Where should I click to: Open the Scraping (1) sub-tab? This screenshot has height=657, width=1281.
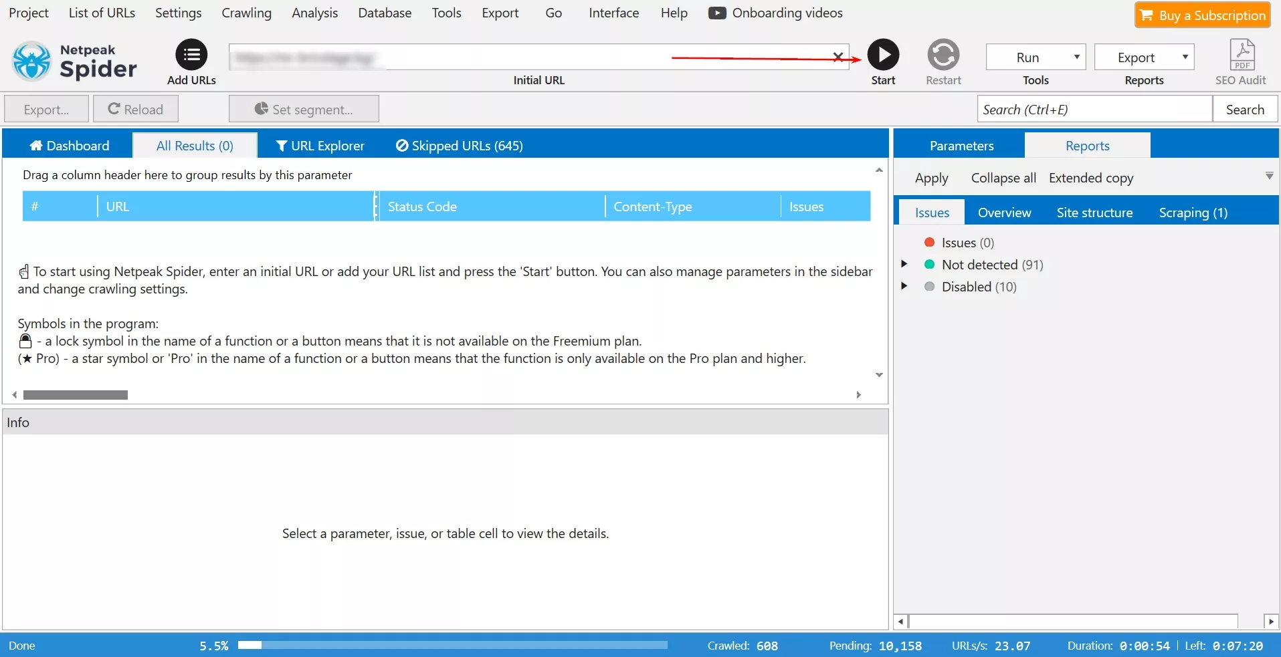[x=1193, y=213]
